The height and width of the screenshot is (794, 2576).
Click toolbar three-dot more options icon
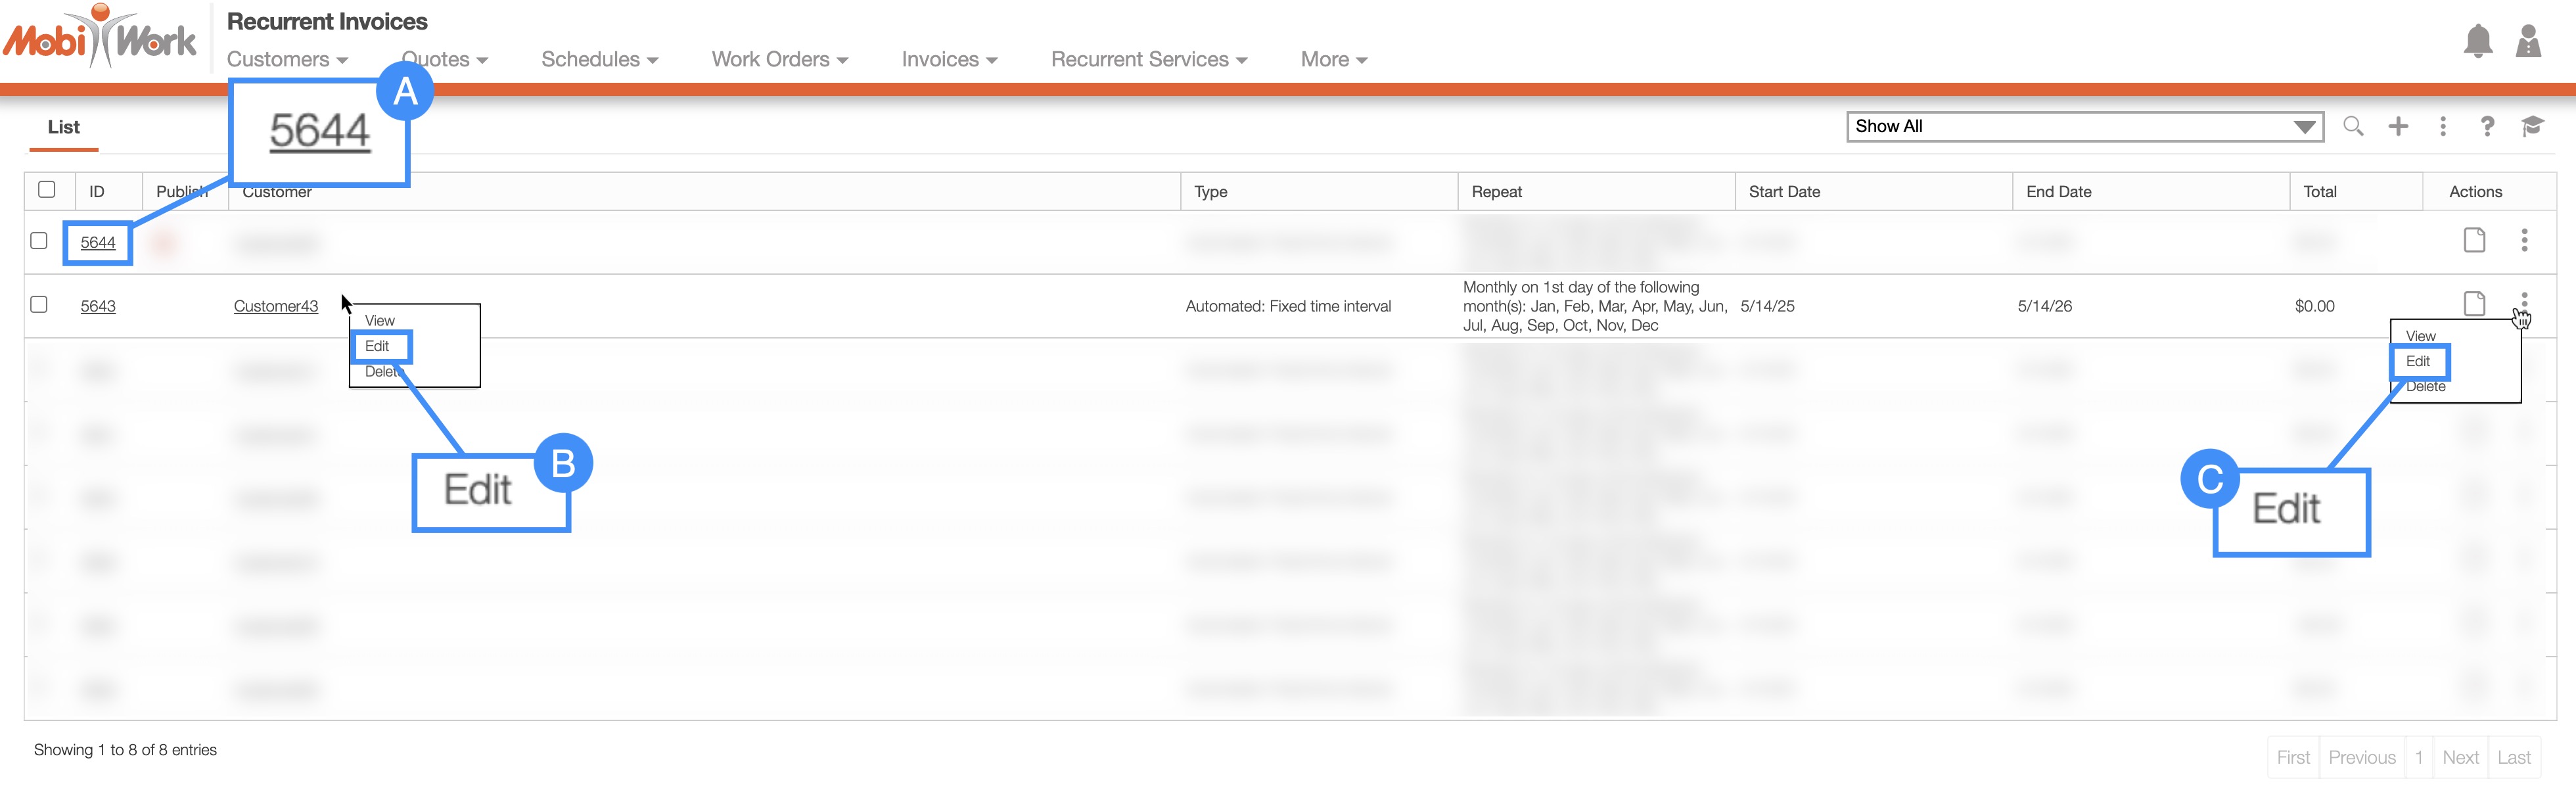click(x=2443, y=126)
